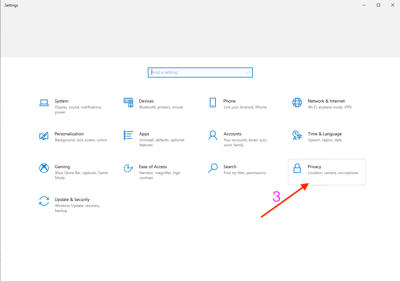Screen dimensions: 400x281
Task: Click 'Link your Android, iPhone' text
Action: [x=245, y=107]
